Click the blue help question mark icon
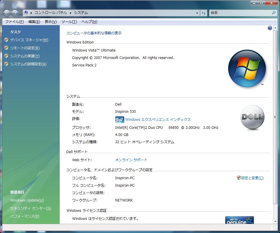Image resolution: width=280 pixels, height=233 pixels. coord(270,28)
